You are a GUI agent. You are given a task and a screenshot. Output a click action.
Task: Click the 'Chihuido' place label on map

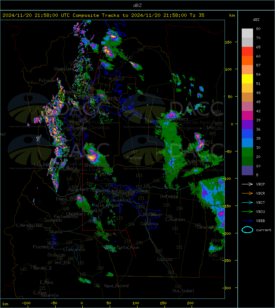pos(56,255)
